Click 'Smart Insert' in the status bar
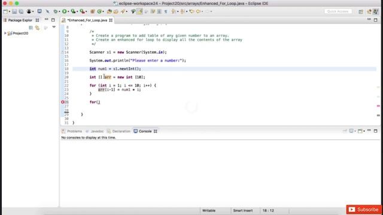383x215 pixels. 243,210
